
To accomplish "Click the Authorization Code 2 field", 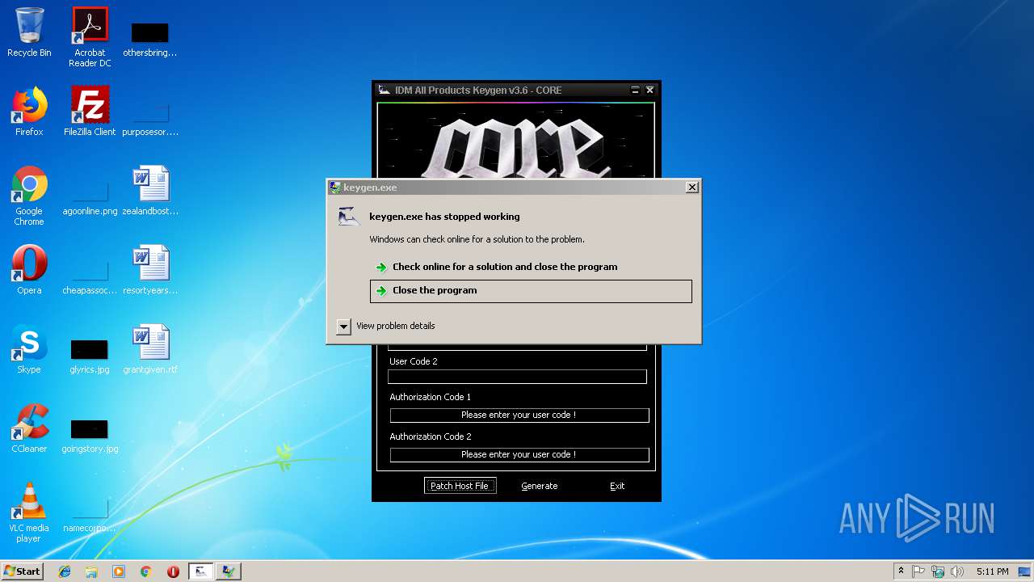I will pyautogui.click(x=519, y=454).
